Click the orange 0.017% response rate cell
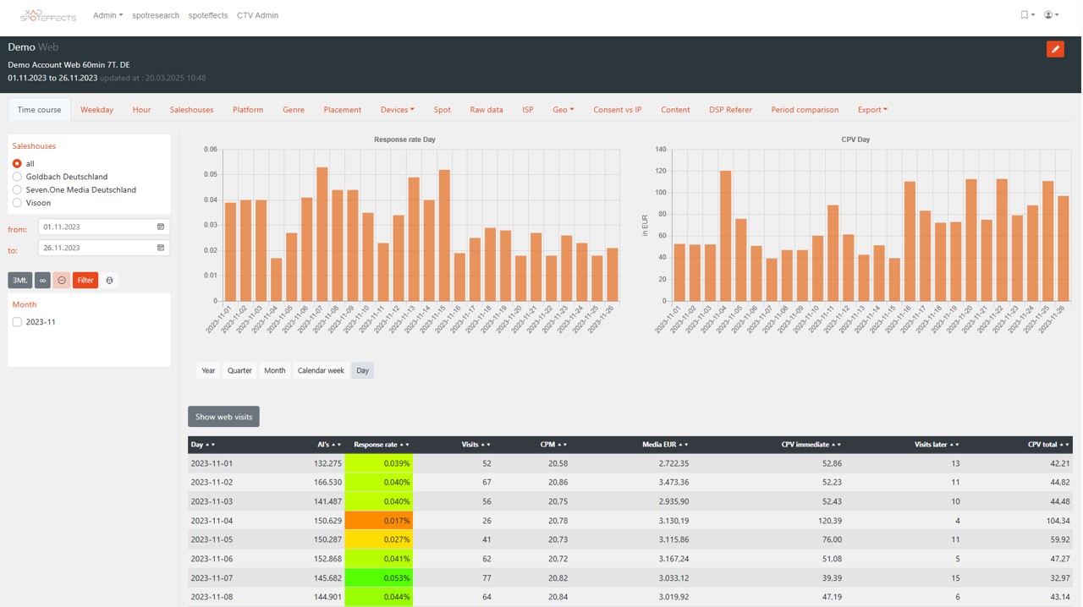 click(378, 521)
